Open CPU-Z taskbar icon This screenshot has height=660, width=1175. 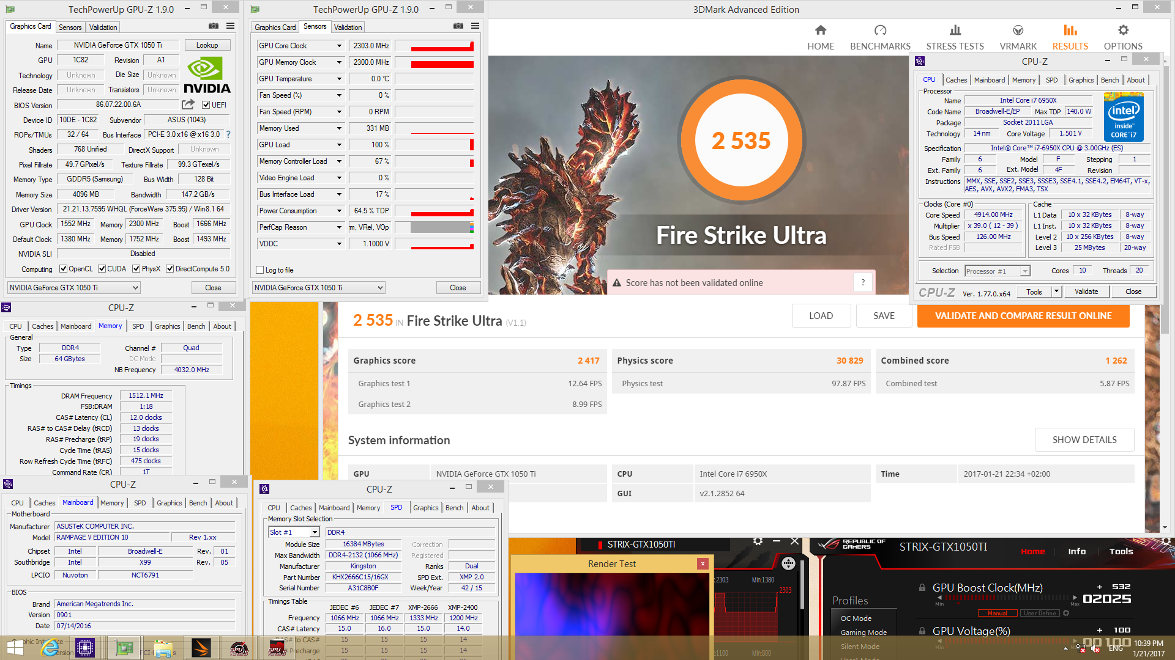85,648
